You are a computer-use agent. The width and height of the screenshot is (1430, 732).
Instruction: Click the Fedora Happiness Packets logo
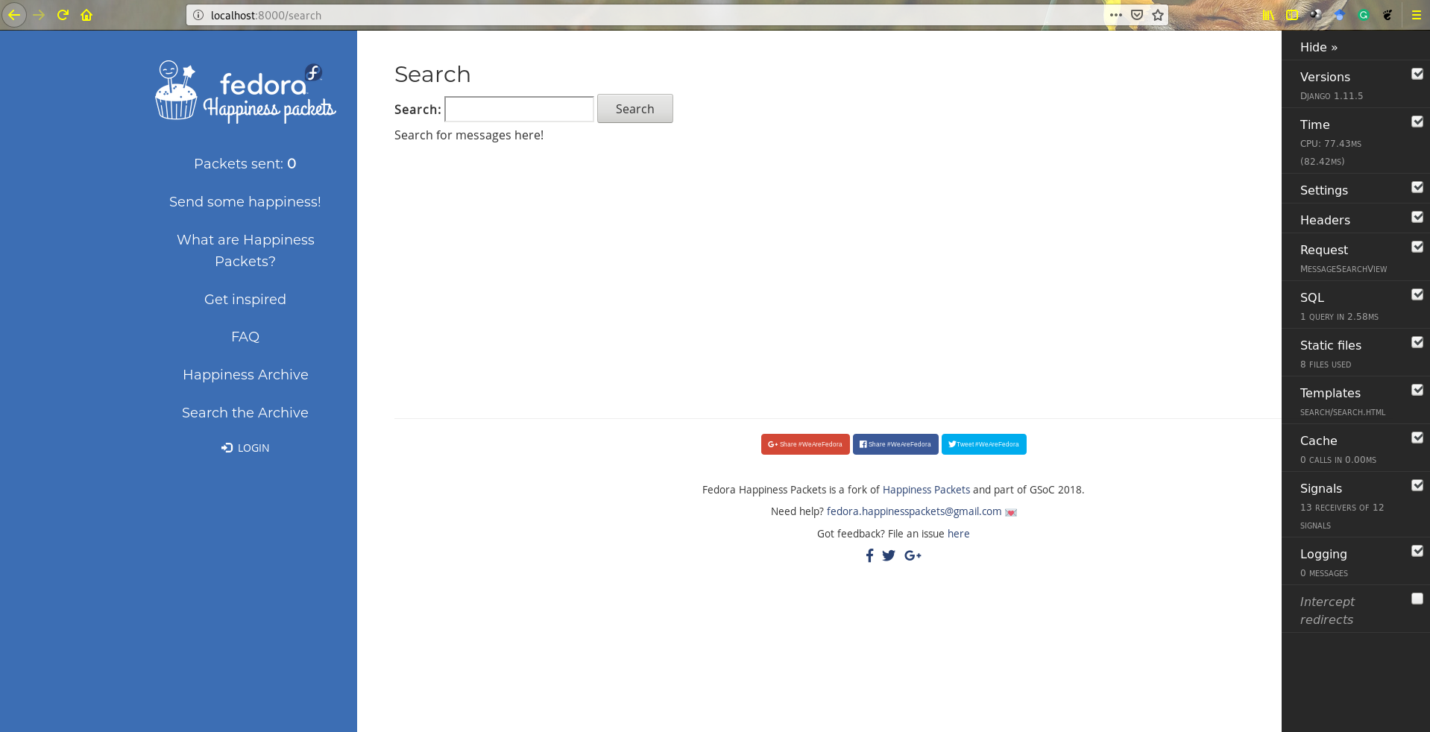(x=245, y=92)
